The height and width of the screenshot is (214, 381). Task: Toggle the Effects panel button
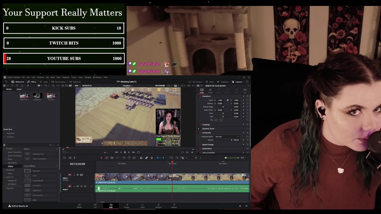click(32, 82)
